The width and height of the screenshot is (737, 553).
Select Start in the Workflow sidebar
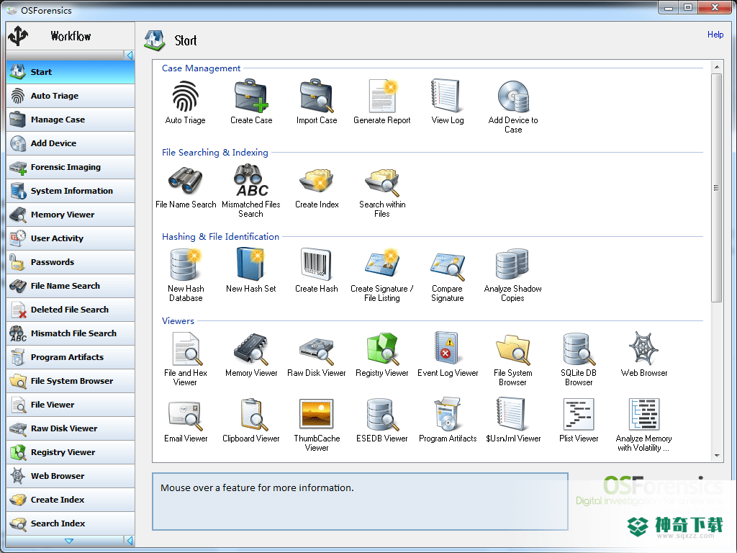tap(71, 72)
